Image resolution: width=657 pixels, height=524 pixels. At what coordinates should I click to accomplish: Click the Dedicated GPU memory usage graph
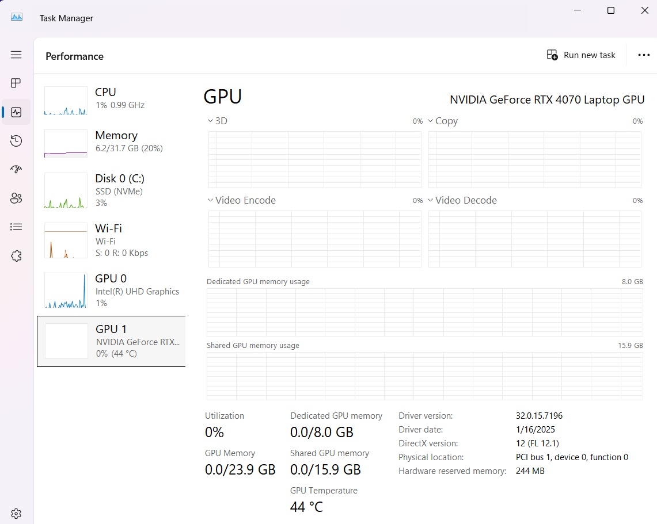click(x=424, y=312)
